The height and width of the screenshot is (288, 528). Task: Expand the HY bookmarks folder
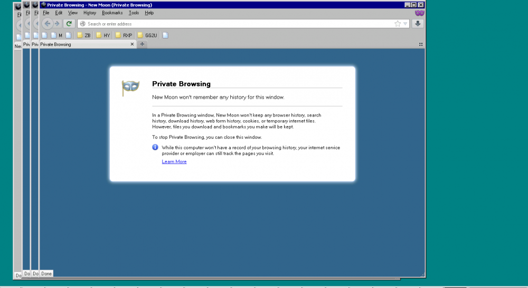tap(103, 35)
